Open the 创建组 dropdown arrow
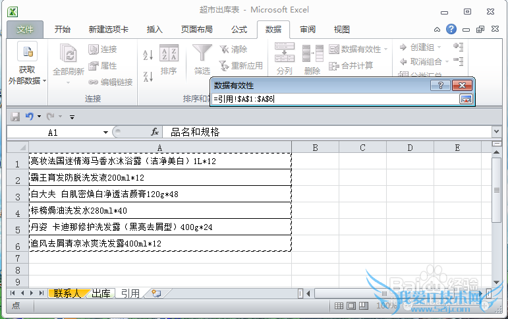Viewport: 508px width, 319px height. click(439, 47)
